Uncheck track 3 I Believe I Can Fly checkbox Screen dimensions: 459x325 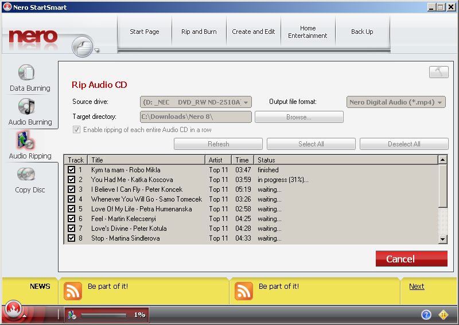[71, 189]
